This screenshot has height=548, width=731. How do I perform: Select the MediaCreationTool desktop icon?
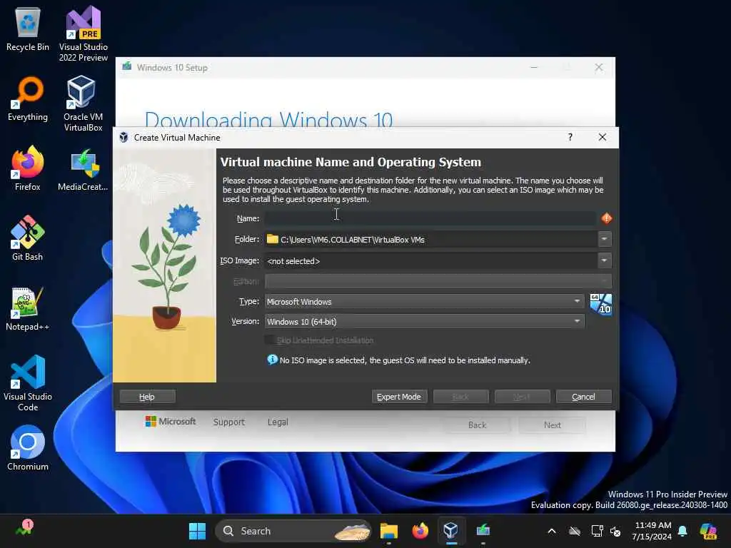tap(83, 170)
